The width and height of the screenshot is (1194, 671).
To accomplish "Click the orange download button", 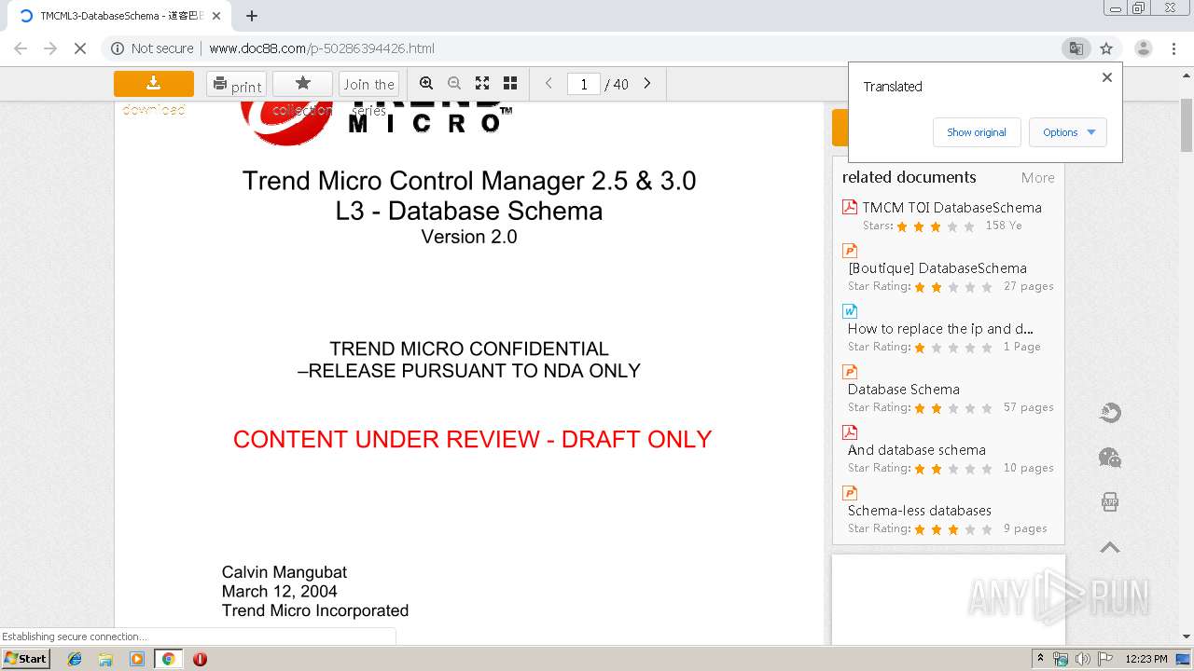I will 154,84.
